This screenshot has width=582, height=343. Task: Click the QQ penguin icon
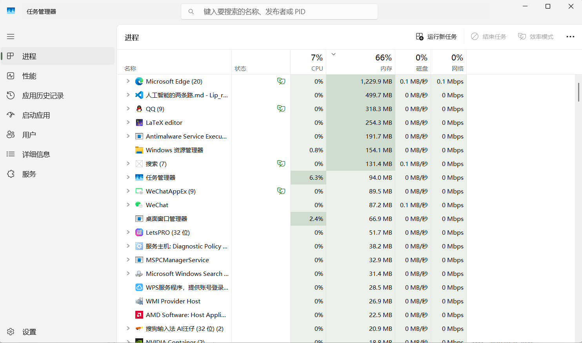[x=139, y=109]
